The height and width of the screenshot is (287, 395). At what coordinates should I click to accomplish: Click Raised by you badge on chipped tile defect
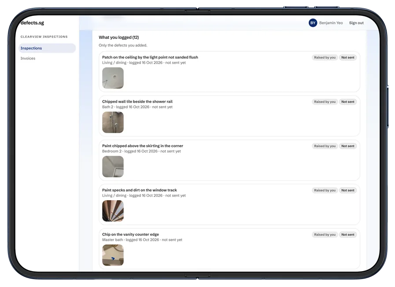coord(325,102)
